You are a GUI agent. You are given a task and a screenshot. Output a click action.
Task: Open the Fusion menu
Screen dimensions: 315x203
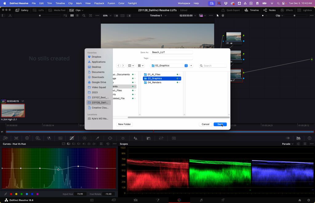(111, 3)
